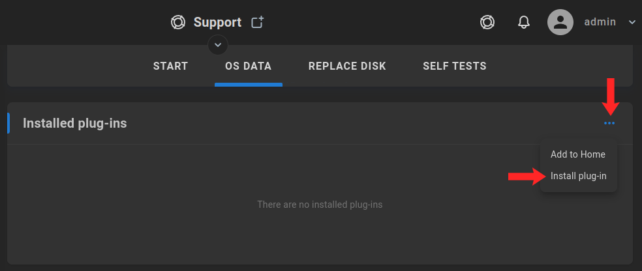Screen dimensions: 642x271
Task: Go to the REPLACE DISK tab
Action: 347,66
